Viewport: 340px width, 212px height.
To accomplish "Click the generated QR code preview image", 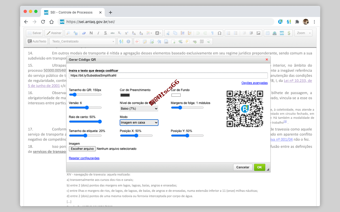I will click(245, 109).
